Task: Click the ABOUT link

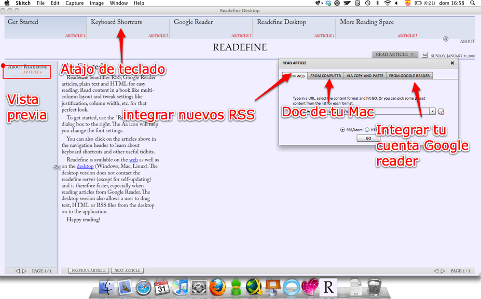Action: click(x=468, y=42)
